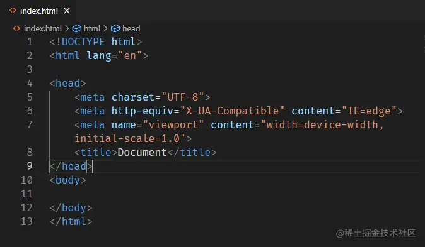Screen dimensions: 425x247
Task: Click line number 4 in gutter
Action: [30, 83]
